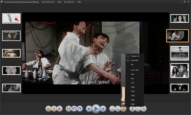Open the bottom-left dark scene thumbnail
The width and height of the screenshot is (191, 115).
pos(11,88)
